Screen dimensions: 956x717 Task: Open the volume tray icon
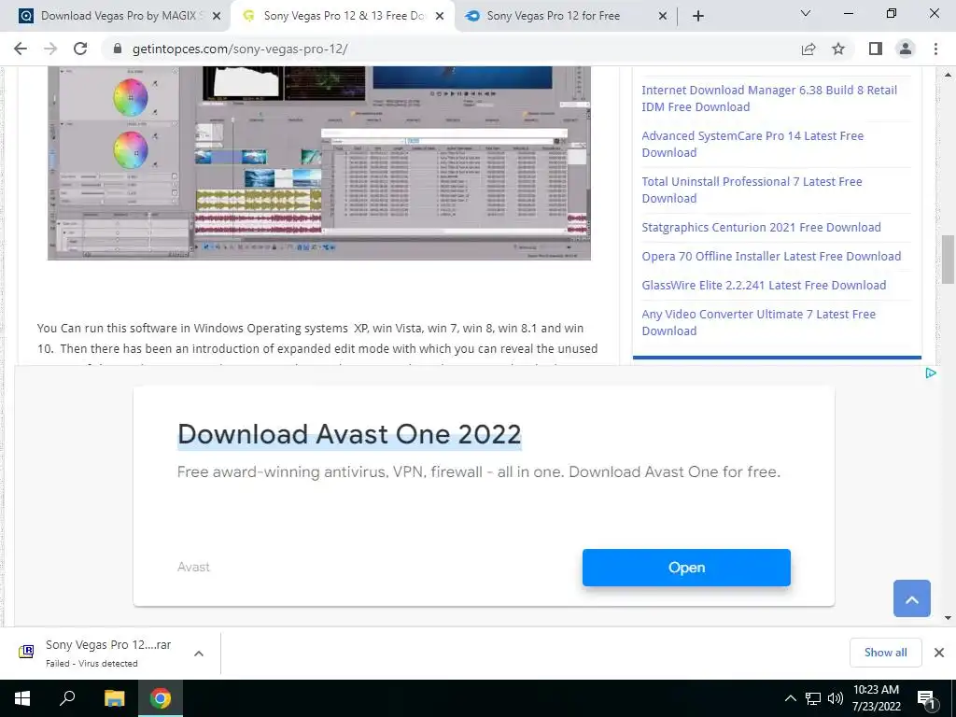tap(836, 698)
